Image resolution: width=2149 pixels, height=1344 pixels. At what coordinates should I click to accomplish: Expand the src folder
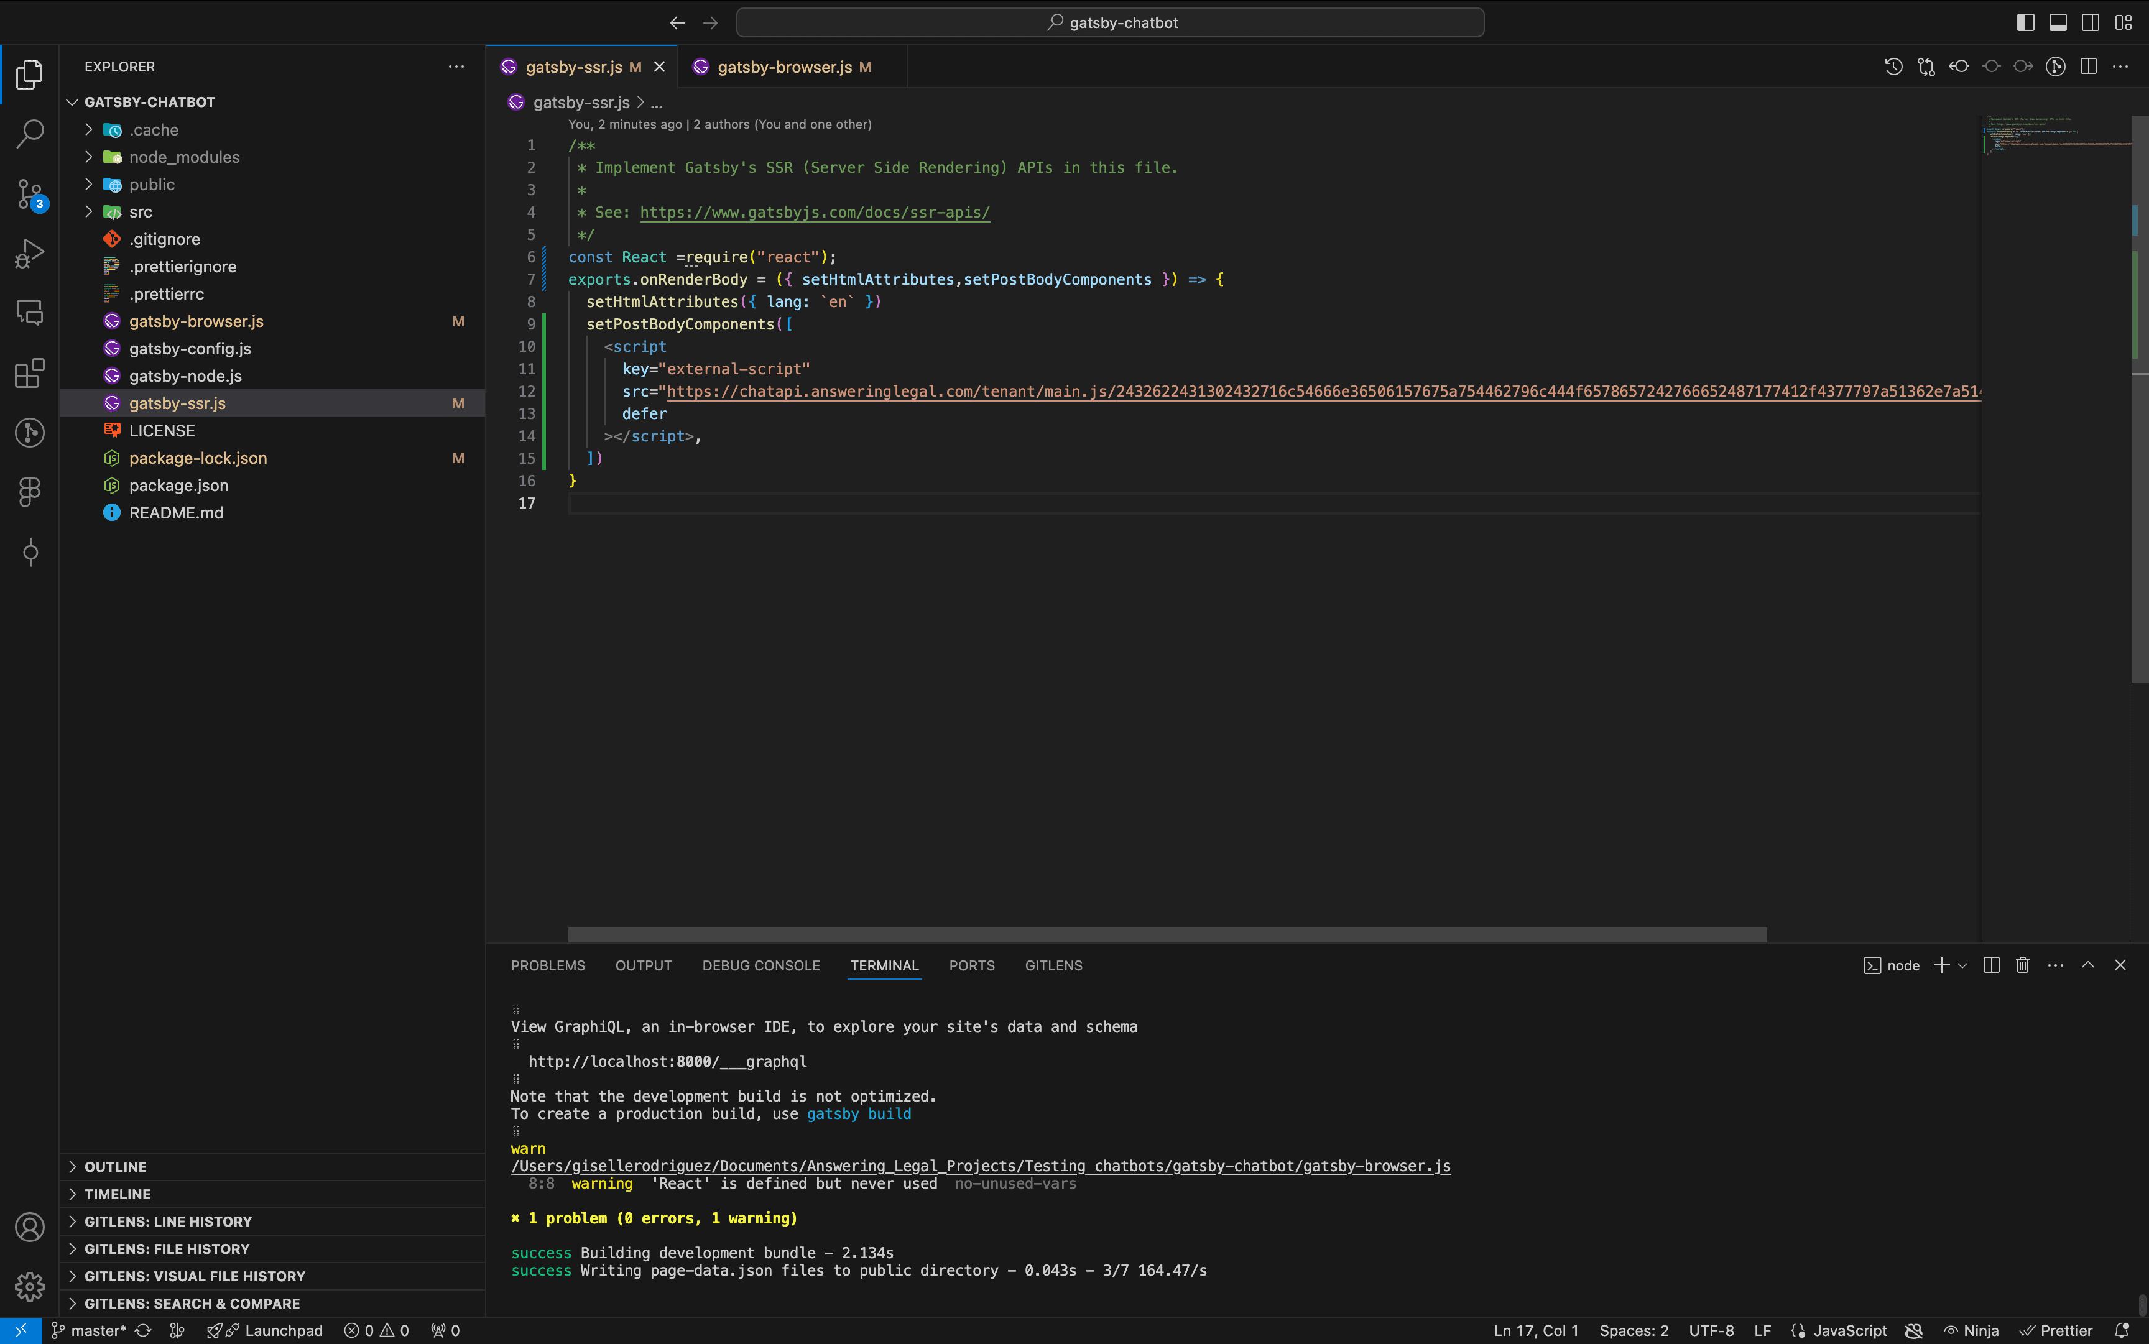(141, 211)
